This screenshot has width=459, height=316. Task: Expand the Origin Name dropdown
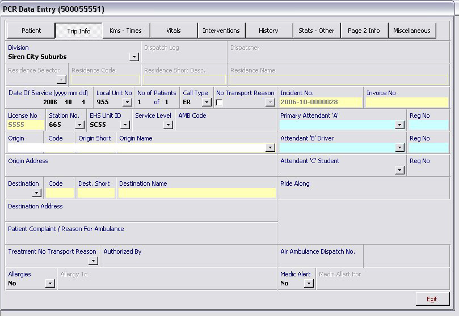click(x=271, y=148)
